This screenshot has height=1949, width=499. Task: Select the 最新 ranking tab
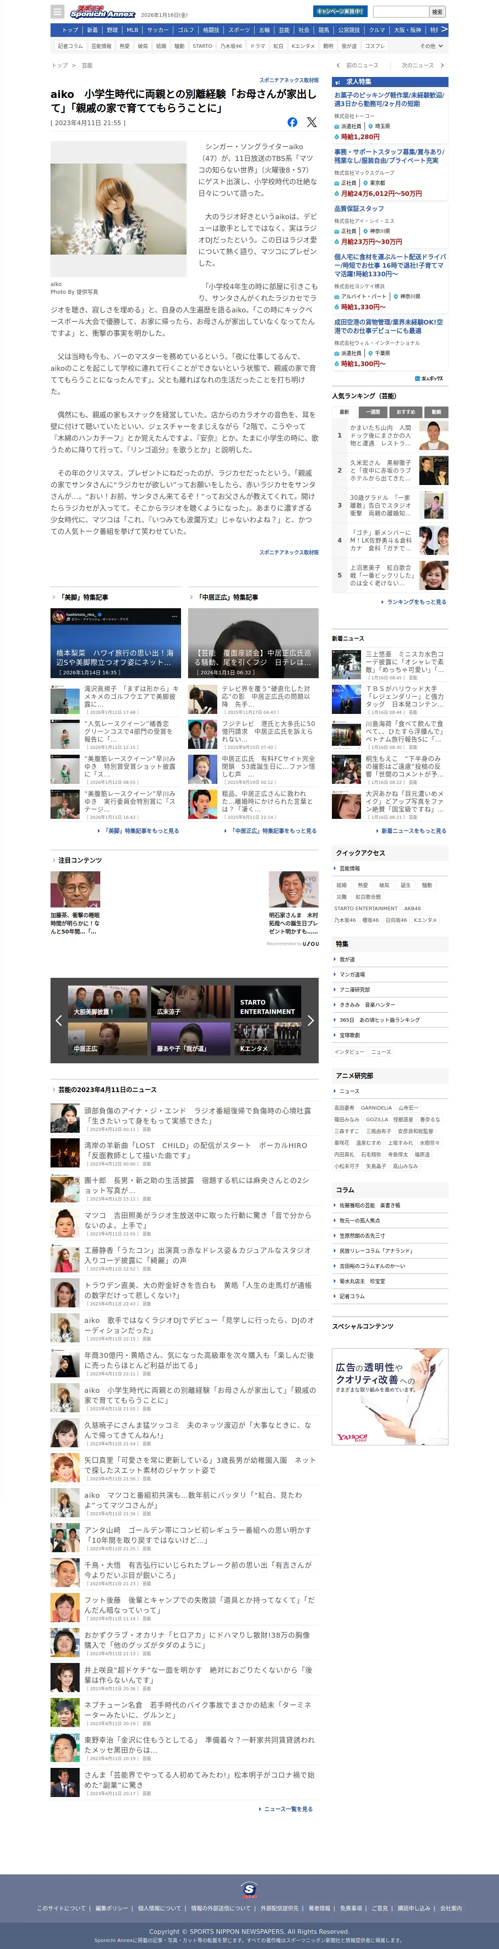coord(344,412)
